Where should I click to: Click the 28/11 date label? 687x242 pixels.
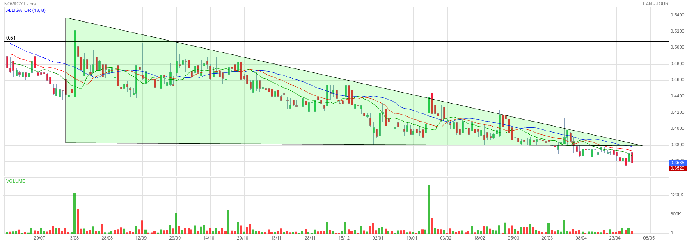[x=310, y=238]
